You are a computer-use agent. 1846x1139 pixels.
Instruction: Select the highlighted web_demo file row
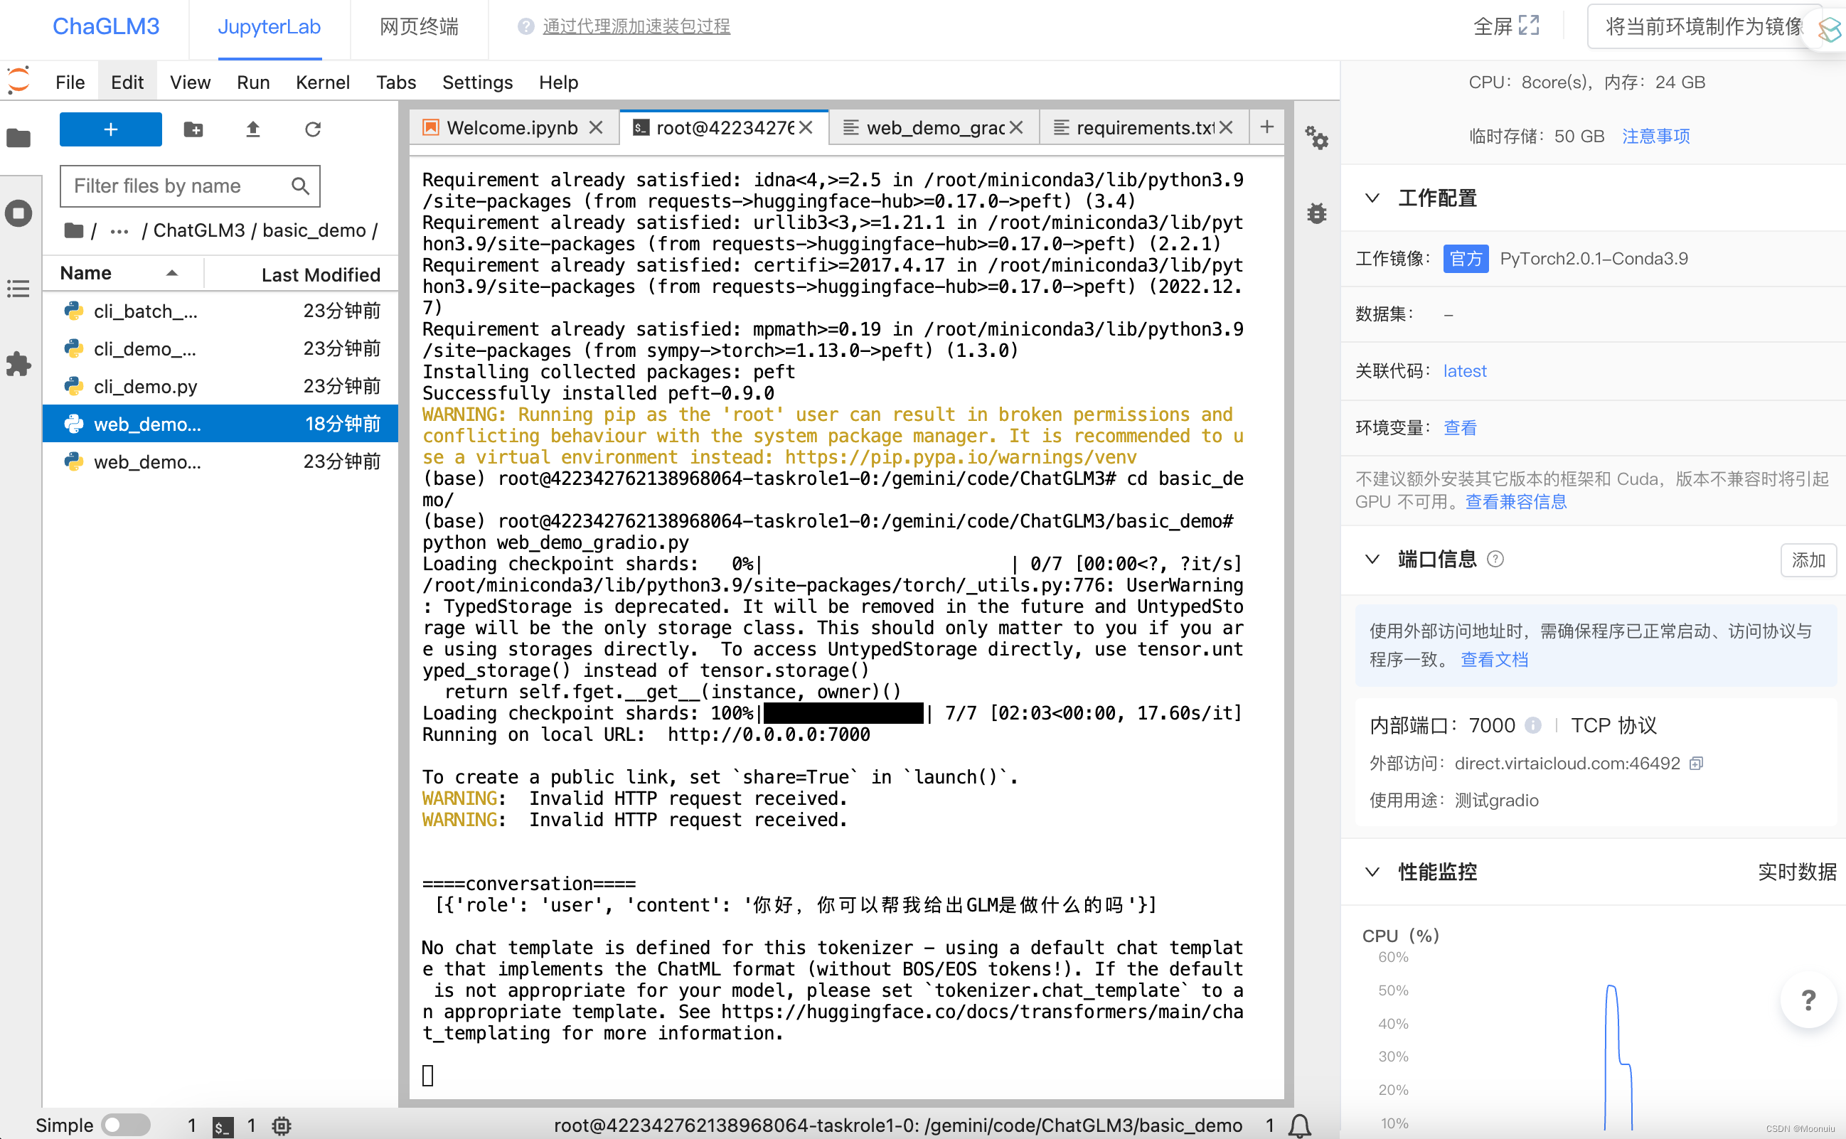click(220, 424)
